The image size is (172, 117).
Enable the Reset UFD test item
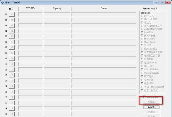coord(142,16)
